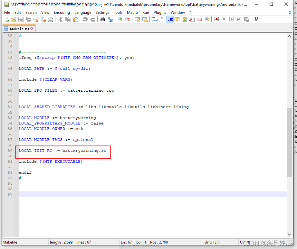The width and height of the screenshot is (297, 249).
Task: Click the Makefile language indicator in status bar
Action: (x=10, y=242)
